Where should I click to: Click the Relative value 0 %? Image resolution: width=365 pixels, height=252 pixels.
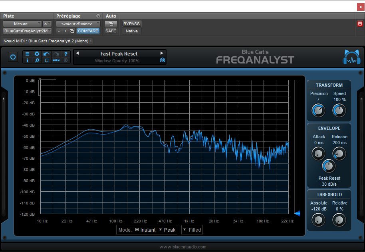(339, 209)
